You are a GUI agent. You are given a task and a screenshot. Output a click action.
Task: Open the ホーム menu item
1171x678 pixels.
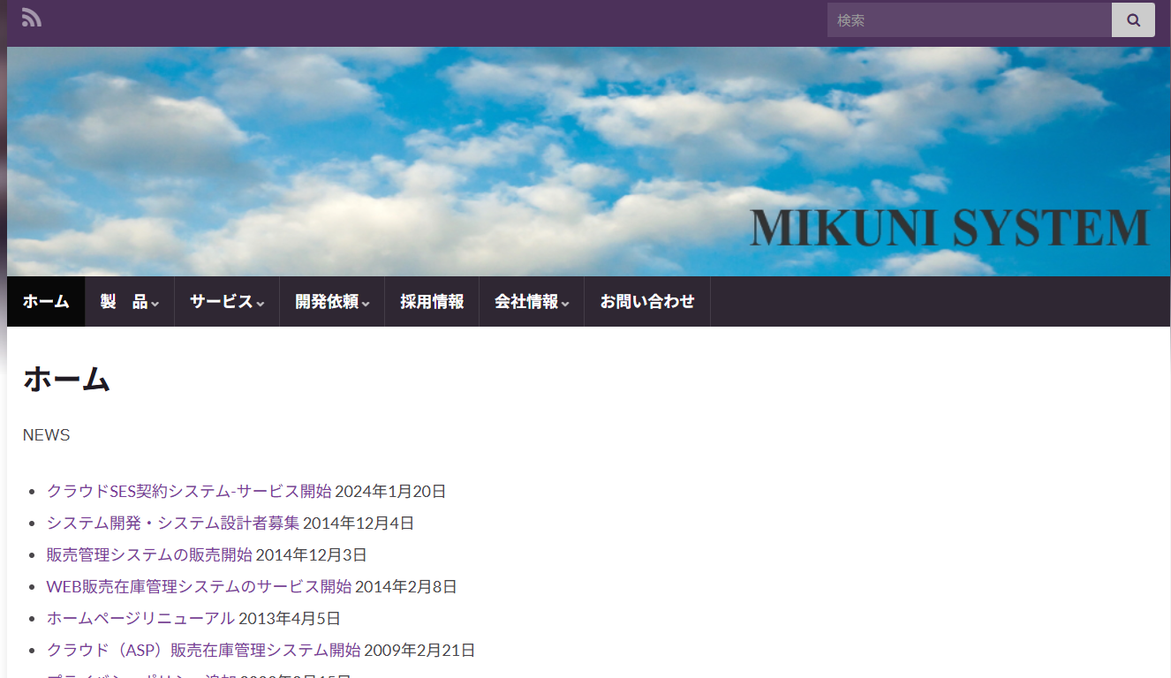(x=46, y=302)
